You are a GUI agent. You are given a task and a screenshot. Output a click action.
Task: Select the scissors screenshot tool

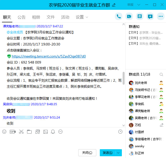point(21,132)
